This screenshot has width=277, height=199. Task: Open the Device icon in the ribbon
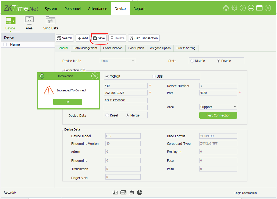coord(10,21)
